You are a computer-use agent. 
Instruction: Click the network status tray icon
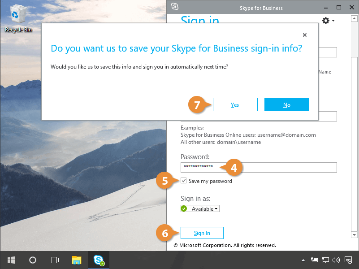click(x=325, y=260)
